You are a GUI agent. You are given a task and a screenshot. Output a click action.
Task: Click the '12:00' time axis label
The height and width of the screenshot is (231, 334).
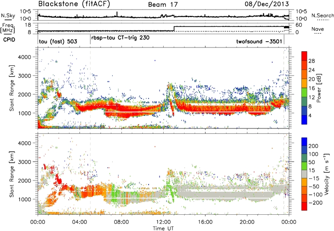click(x=163, y=222)
